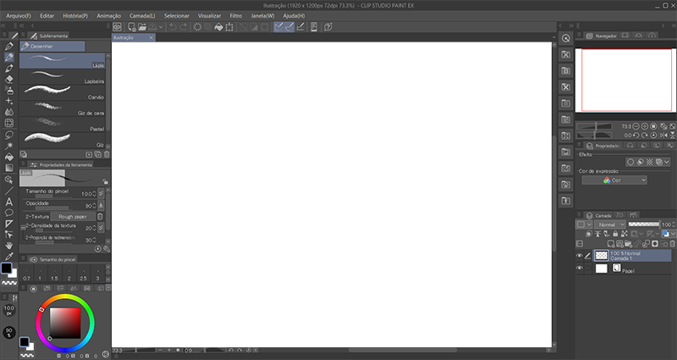The width and height of the screenshot is (677, 360).
Task: Click the Navegador canvas preview thumbnail
Action: [x=624, y=80]
